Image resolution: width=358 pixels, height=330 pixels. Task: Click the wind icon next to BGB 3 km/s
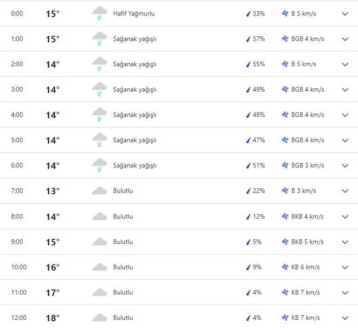coord(285,166)
